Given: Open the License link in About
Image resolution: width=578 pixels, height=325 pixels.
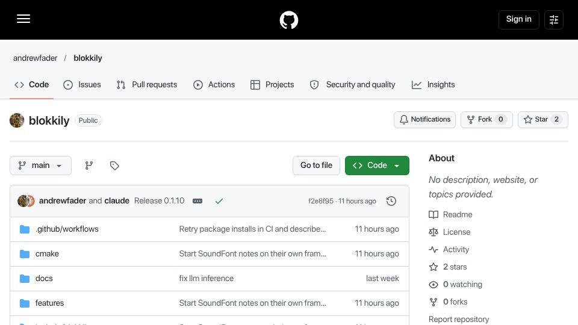Looking at the screenshot, I should pos(450,232).
